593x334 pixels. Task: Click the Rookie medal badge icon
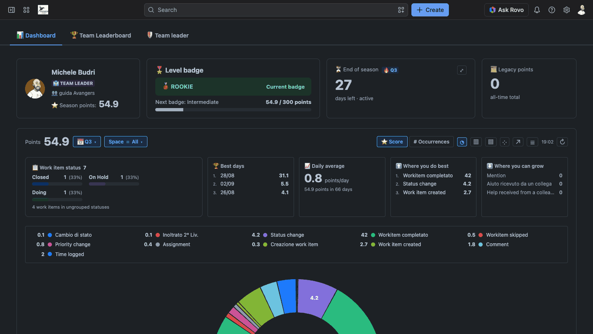[x=165, y=86]
